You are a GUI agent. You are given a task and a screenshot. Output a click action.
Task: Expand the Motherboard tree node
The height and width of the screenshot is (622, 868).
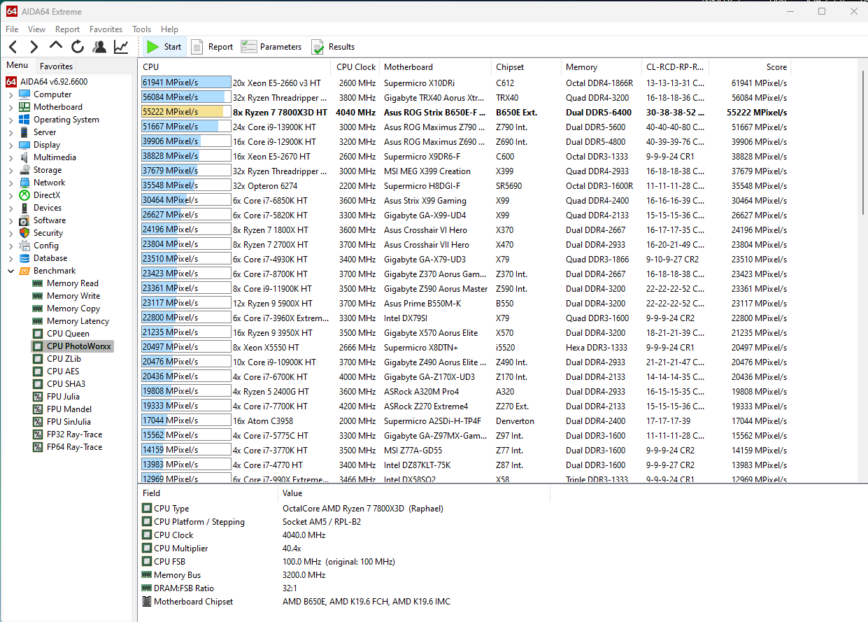10,107
